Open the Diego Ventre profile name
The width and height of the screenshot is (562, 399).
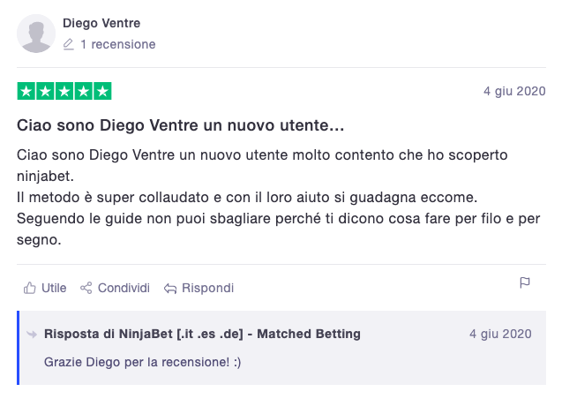[x=101, y=23]
